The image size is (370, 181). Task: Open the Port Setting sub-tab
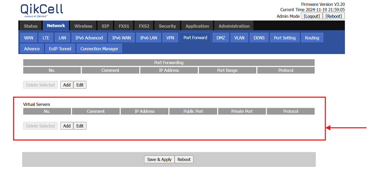285,38
